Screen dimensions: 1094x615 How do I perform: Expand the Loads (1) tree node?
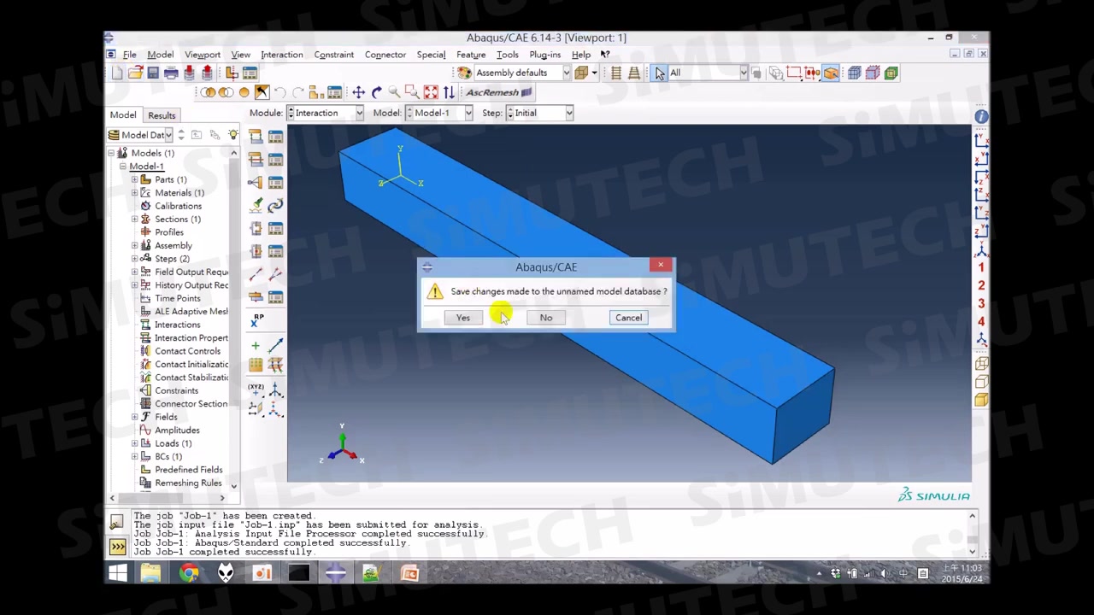pos(134,443)
